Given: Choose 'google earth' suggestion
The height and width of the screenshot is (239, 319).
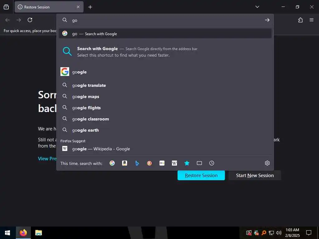Looking at the screenshot, I should coord(165,130).
